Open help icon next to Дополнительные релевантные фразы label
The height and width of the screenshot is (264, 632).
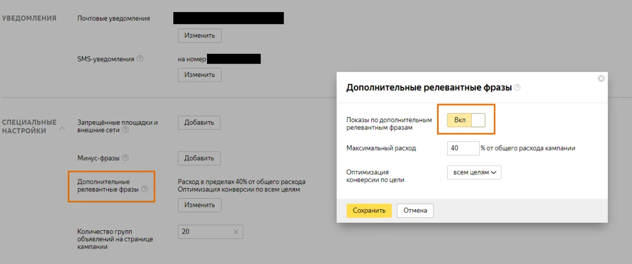coord(144,190)
